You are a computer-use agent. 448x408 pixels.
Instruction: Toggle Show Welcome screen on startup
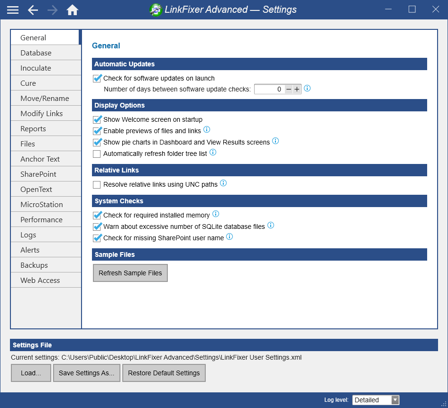click(x=97, y=119)
